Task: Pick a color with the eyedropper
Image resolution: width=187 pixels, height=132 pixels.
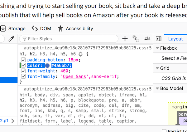Action: [x=11, y=39]
